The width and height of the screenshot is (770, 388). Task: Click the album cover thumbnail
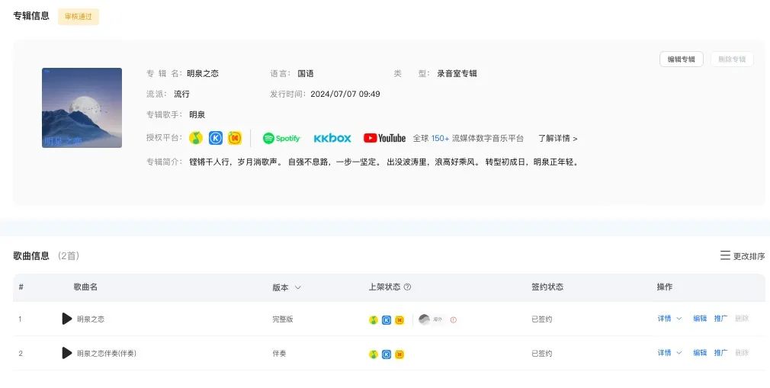[x=82, y=107]
